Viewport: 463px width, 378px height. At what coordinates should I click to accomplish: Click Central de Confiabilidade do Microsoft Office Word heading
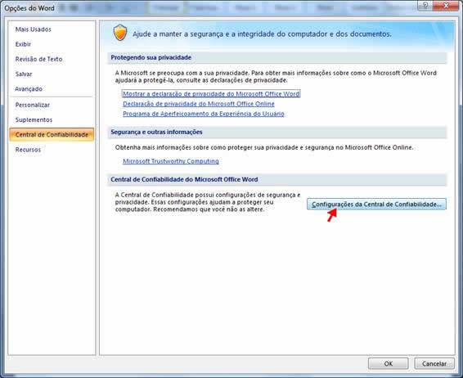pyautogui.click(x=184, y=179)
